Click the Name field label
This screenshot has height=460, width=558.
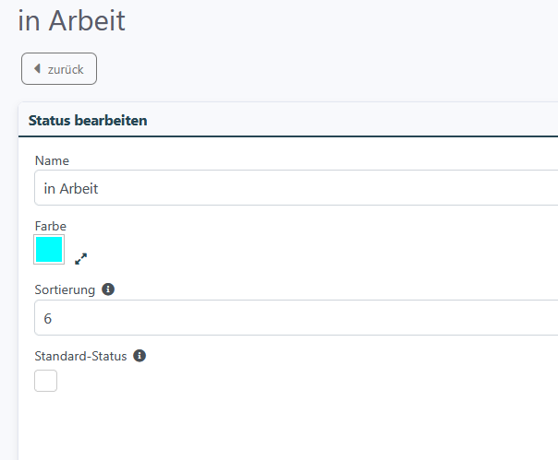[x=52, y=160]
